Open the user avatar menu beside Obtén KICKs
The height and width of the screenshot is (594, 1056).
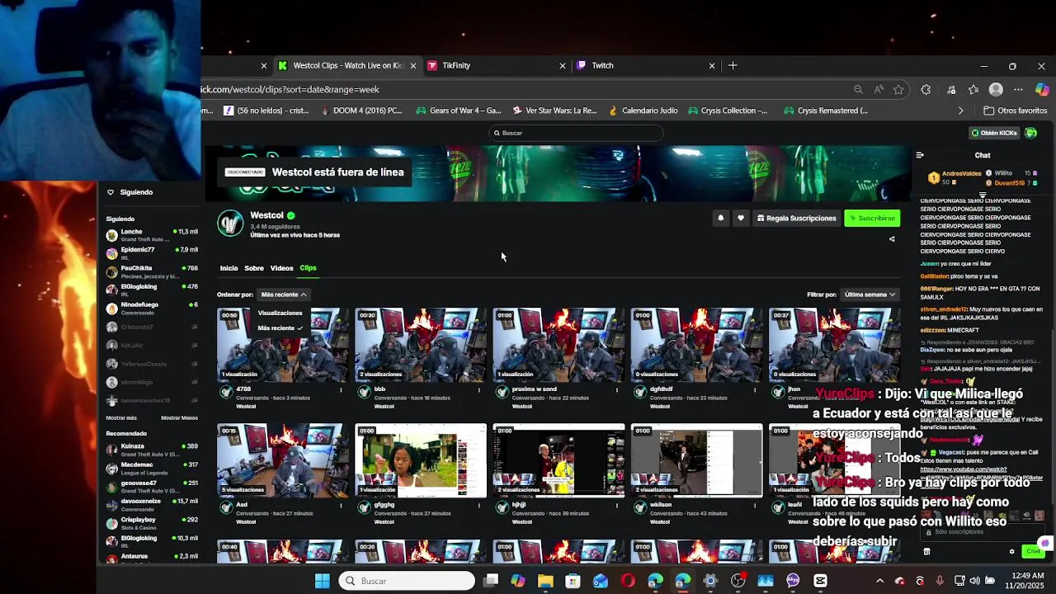click(x=1030, y=133)
